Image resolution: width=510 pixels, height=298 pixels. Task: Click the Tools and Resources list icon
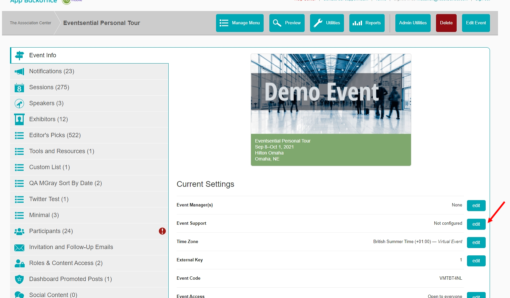point(19,151)
